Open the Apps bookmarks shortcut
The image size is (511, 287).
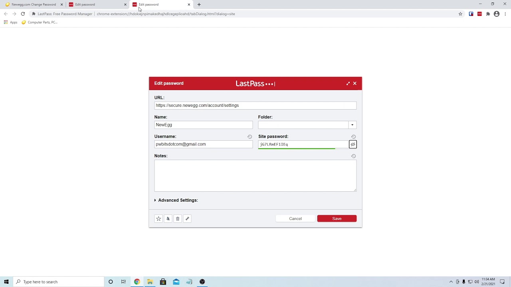[x=10, y=22]
